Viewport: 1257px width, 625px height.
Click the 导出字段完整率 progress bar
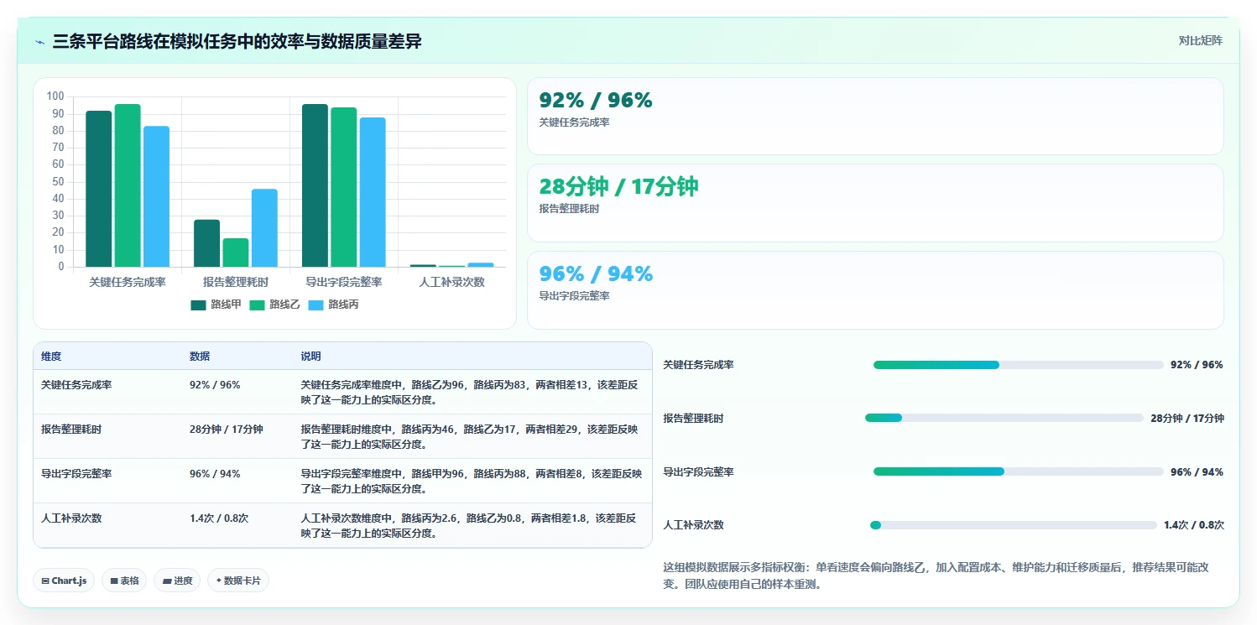pyautogui.click(x=1019, y=471)
